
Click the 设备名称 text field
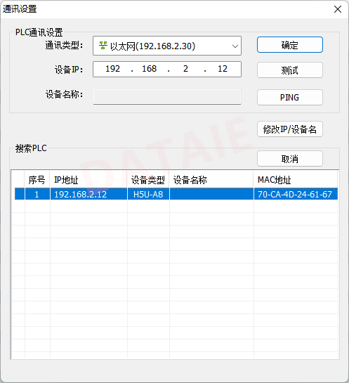pos(167,97)
